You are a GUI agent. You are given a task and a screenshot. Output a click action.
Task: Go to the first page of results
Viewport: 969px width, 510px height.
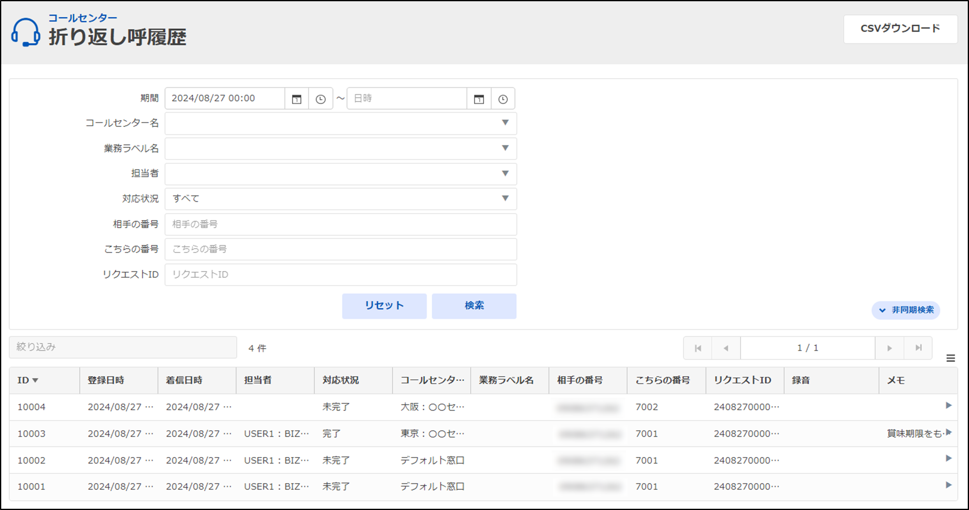[x=698, y=348]
